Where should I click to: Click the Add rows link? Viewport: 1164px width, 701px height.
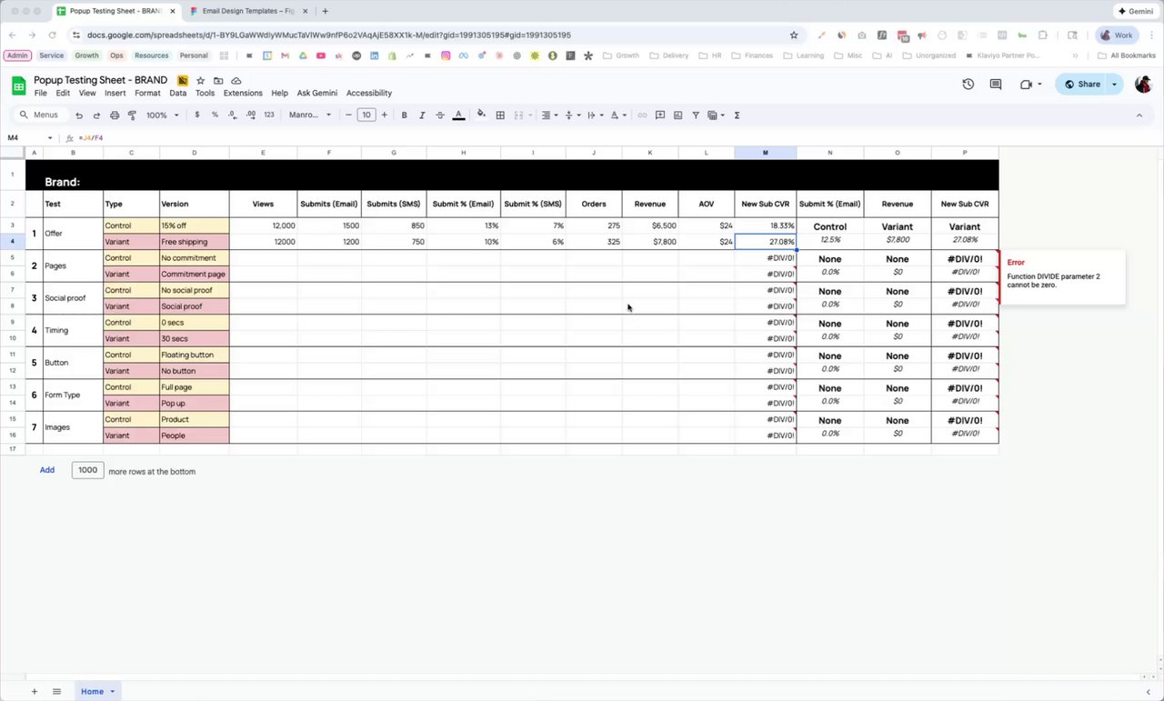pyautogui.click(x=47, y=470)
